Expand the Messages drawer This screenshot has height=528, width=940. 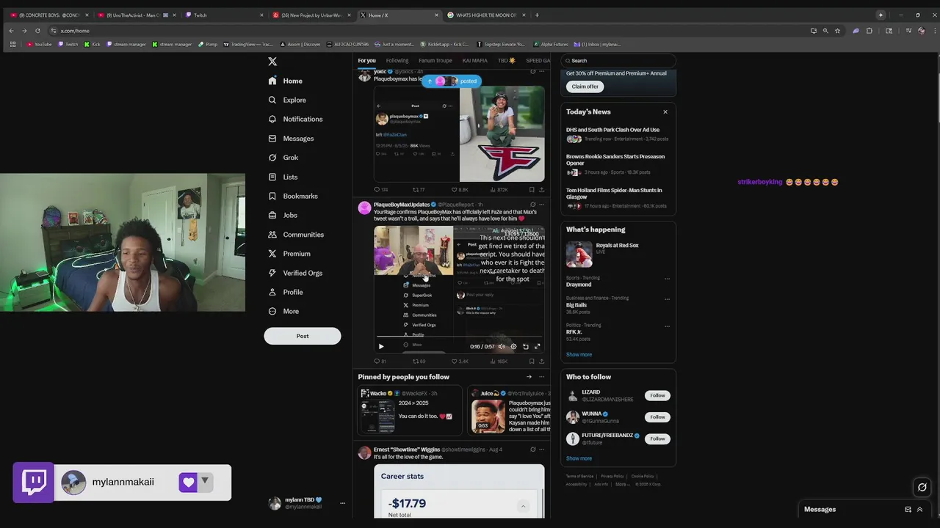coord(919,510)
